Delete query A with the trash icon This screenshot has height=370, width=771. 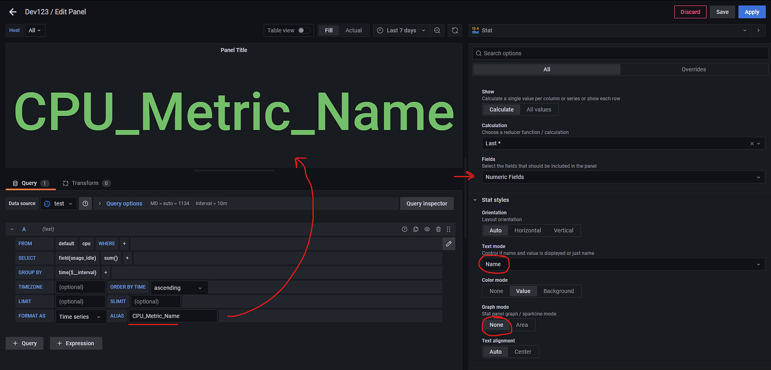click(x=438, y=229)
